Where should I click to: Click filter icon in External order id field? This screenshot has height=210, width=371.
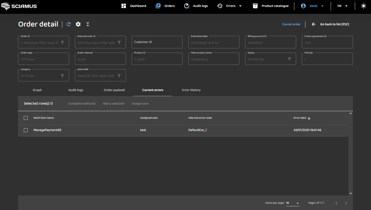[119, 43]
